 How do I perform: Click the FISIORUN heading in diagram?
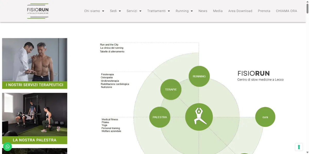(x=254, y=74)
